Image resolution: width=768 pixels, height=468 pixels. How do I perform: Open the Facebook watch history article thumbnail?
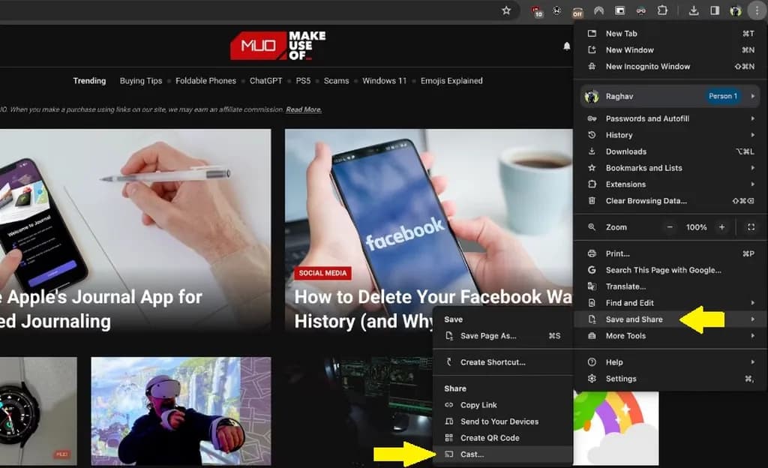[x=428, y=217]
